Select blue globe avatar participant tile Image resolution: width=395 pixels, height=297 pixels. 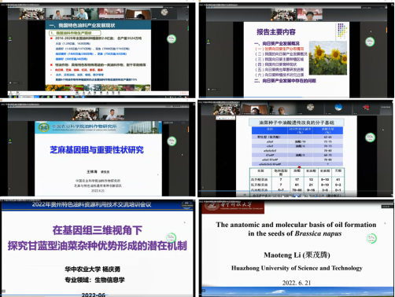pos(338,108)
